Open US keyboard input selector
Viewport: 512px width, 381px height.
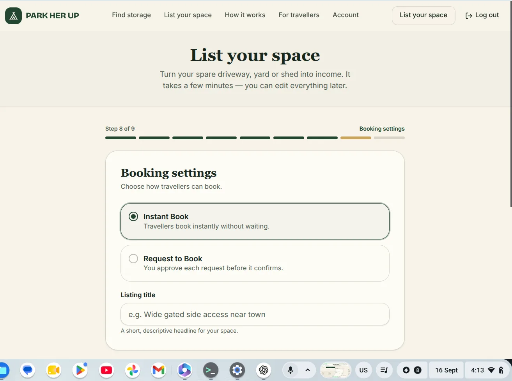[x=363, y=370]
